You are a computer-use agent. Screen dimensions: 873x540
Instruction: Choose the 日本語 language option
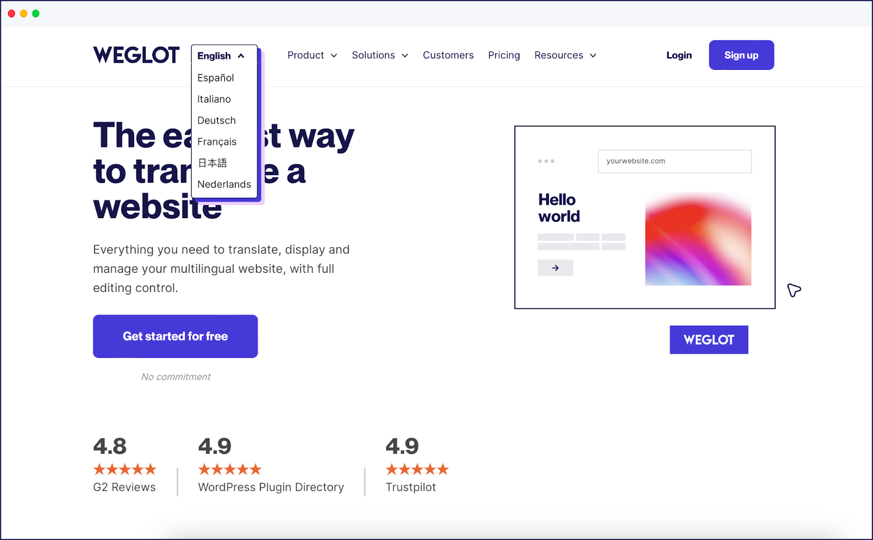pos(211,163)
